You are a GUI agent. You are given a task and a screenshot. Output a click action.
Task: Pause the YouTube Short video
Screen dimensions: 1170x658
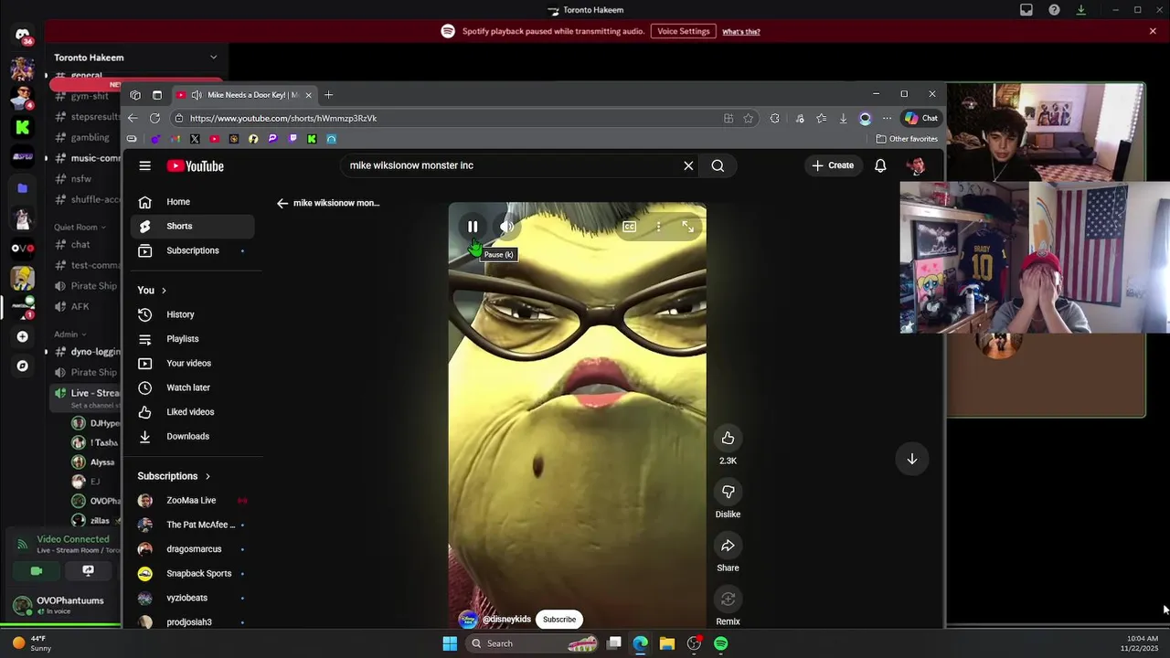tap(473, 227)
